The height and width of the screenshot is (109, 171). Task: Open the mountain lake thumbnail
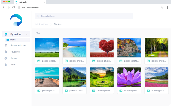tap(74, 77)
